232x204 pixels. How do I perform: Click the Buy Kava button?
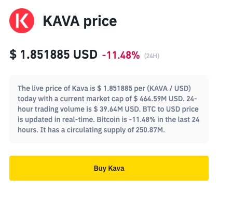(x=109, y=168)
